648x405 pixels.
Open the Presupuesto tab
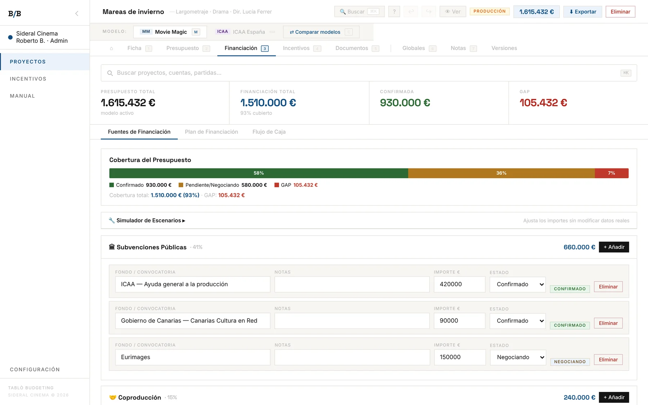click(x=188, y=48)
